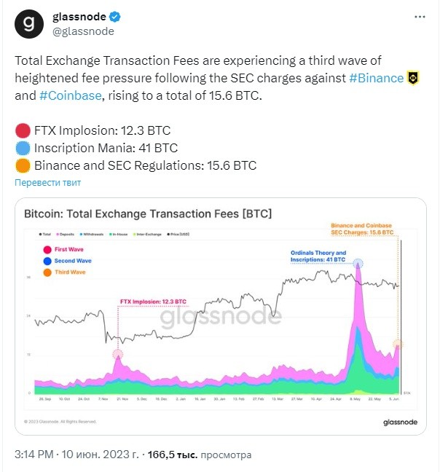Click the blue circle beside Inscription Mania
Viewport: 440px width, 472px height.
pyautogui.click(x=23, y=148)
